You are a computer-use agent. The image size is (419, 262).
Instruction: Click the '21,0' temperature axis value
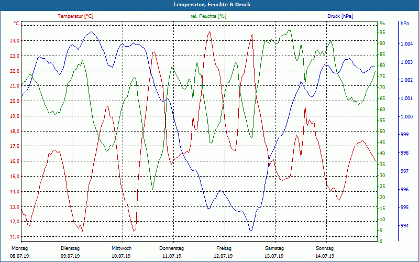15,86
